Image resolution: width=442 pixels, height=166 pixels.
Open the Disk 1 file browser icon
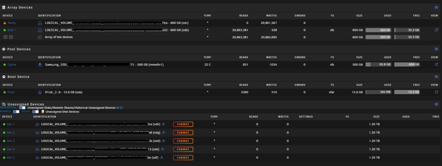click(x=436, y=30)
